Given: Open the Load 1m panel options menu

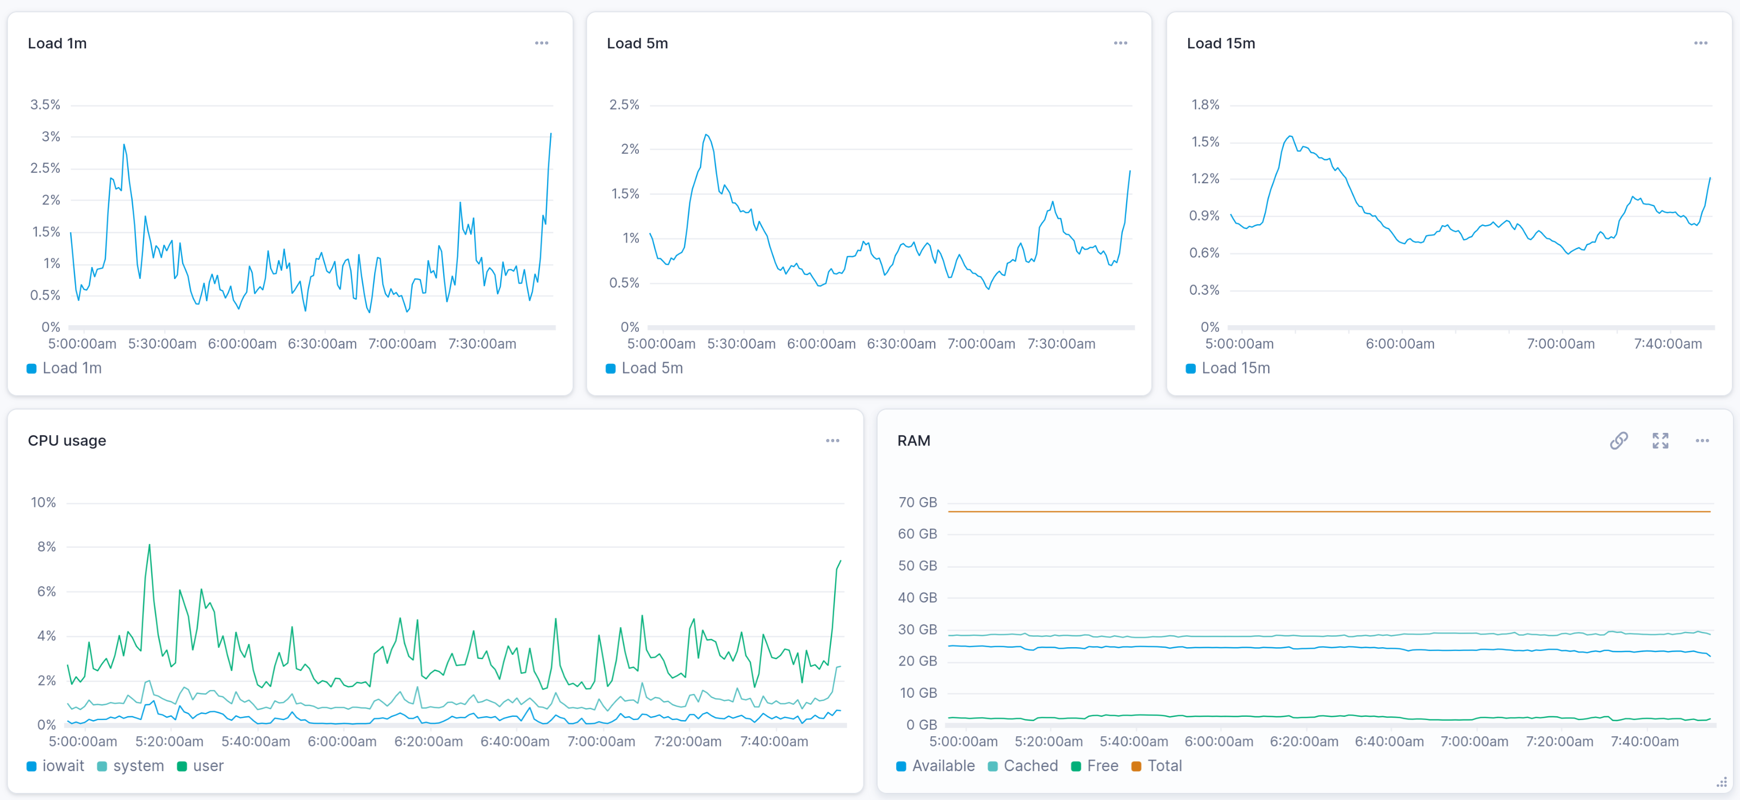Looking at the screenshot, I should (541, 44).
